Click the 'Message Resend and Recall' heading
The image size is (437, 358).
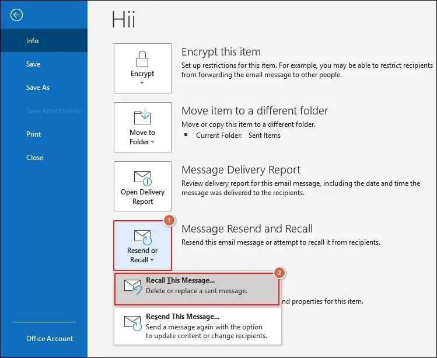pos(247,229)
